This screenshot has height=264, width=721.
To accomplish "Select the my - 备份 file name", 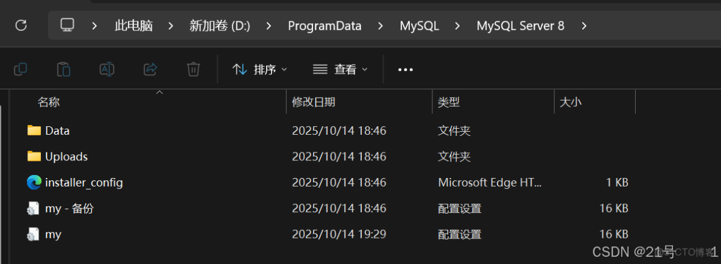I will 69,209.
